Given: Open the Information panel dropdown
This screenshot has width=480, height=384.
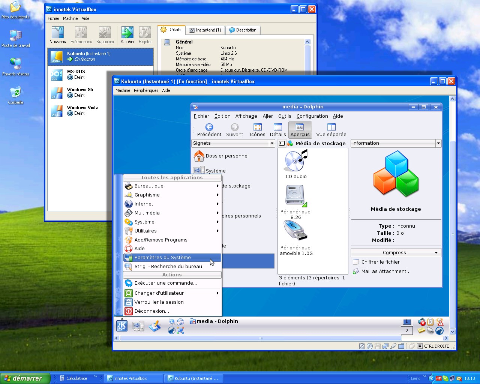Looking at the screenshot, I should [x=438, y=143].
